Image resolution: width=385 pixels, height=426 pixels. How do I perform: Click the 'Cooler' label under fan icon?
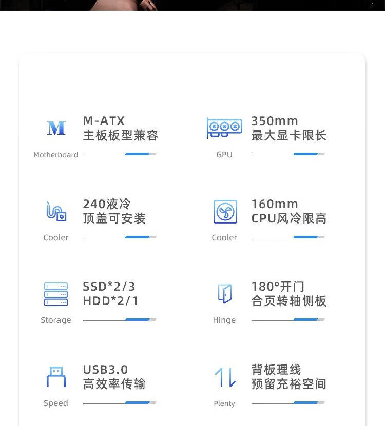224,238
